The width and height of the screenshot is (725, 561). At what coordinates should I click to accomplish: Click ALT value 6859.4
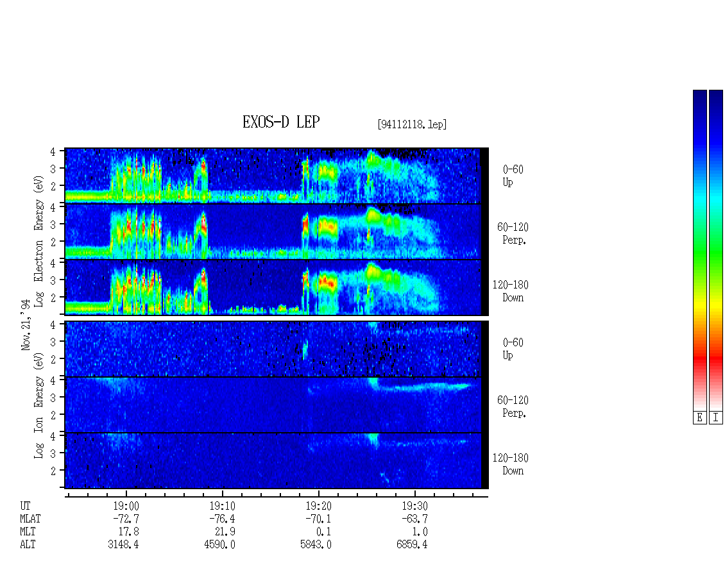pyautogui.click(x=412, y=545)
